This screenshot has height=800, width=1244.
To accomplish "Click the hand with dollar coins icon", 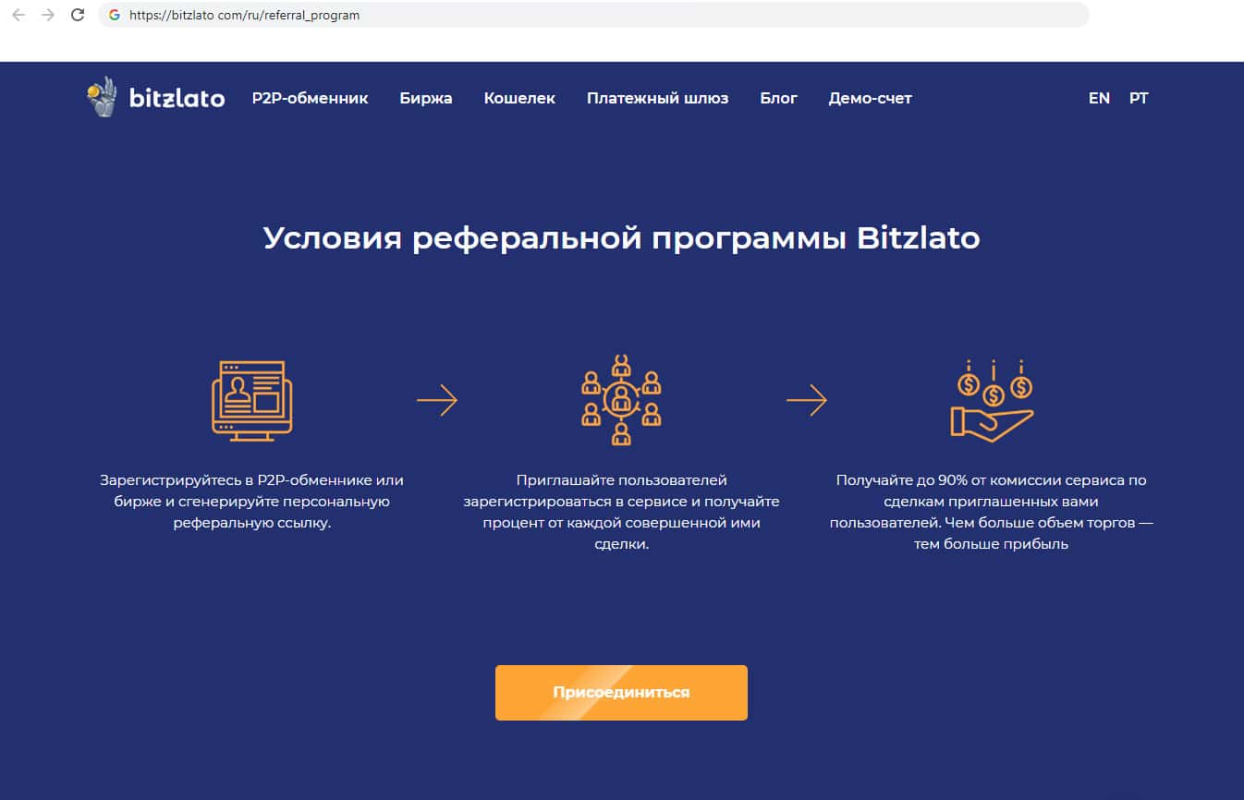I will click(x=992, y=400).
